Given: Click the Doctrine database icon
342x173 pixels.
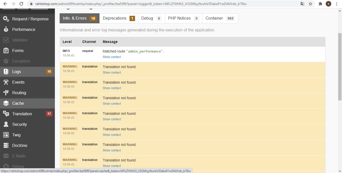Looking at the screenshot, I should (x=6, y=145).
